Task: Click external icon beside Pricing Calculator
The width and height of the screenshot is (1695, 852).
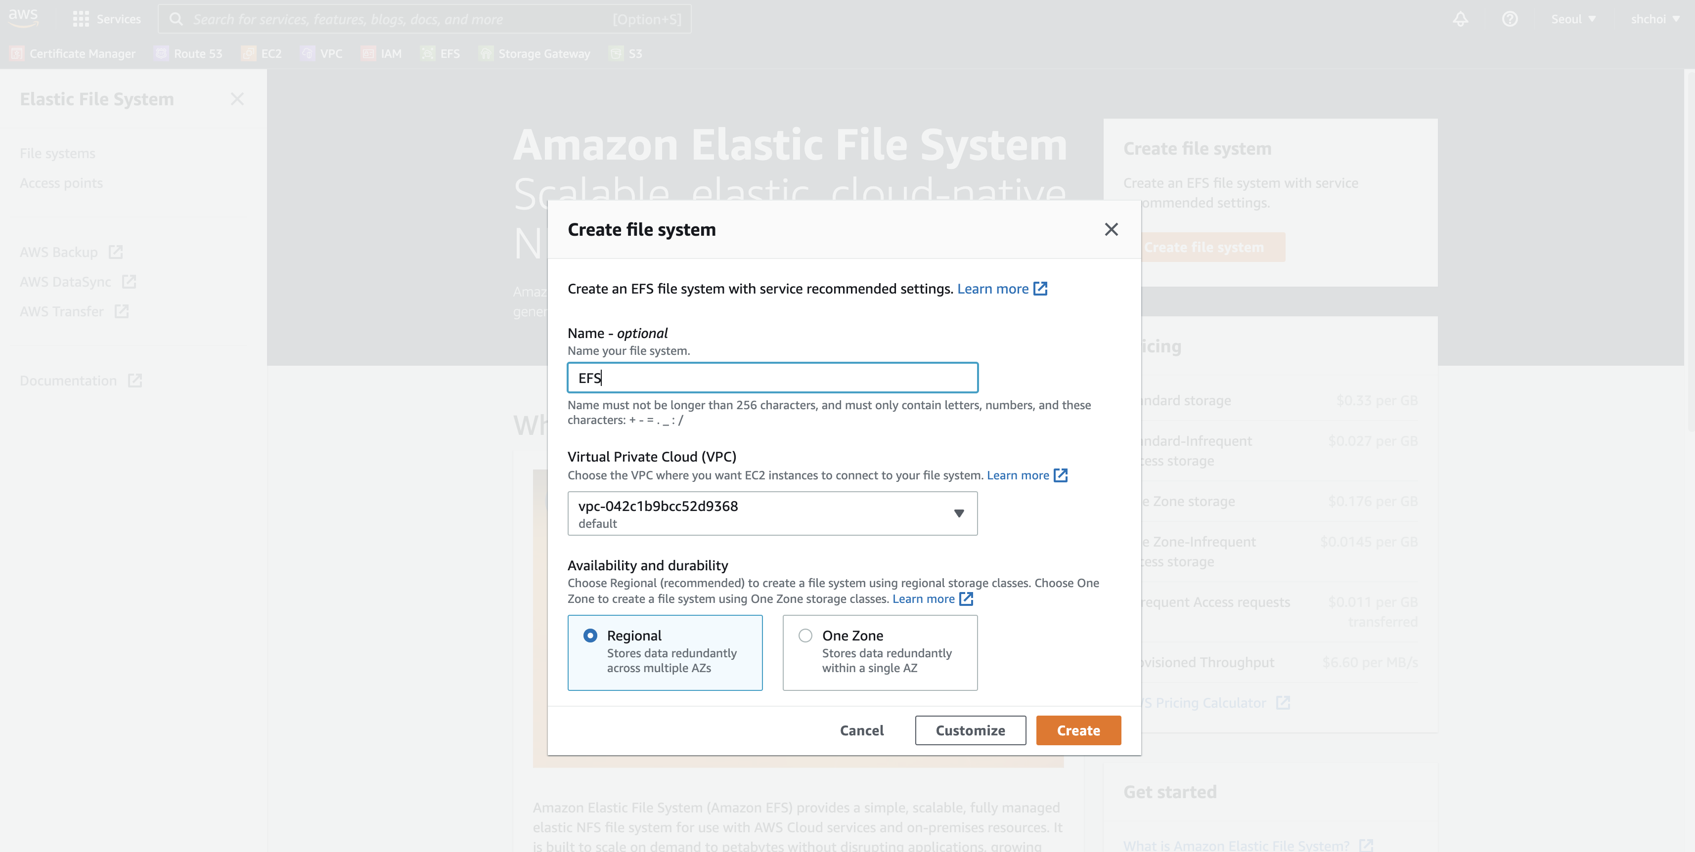Action: 1283,702
